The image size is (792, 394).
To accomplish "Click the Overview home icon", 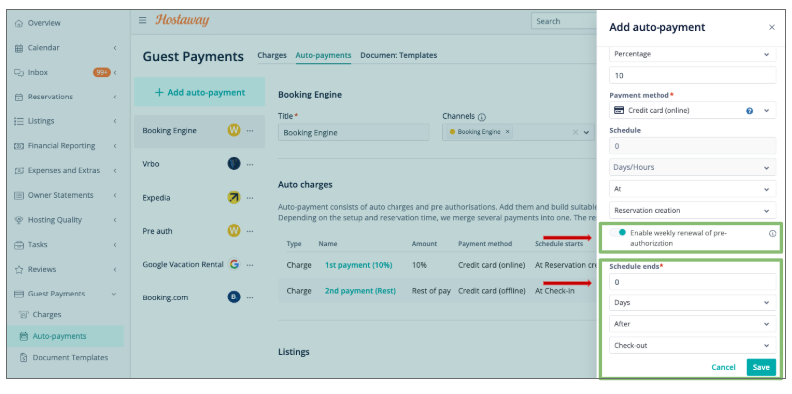I will tap(19, 23).
